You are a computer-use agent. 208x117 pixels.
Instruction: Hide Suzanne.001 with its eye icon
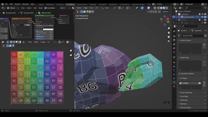pyautogui.click(x=202, y=17)
